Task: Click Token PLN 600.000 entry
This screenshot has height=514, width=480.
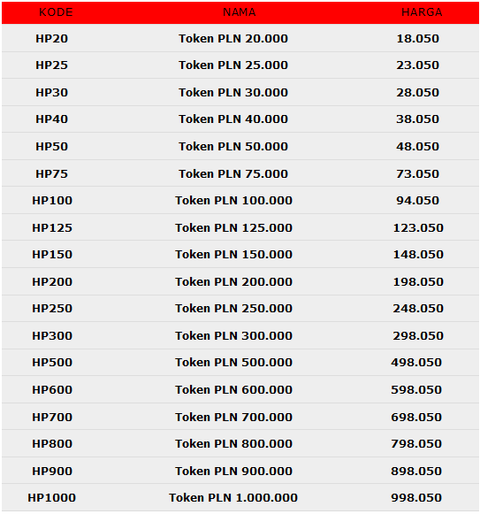Action: tap(233, 390)
